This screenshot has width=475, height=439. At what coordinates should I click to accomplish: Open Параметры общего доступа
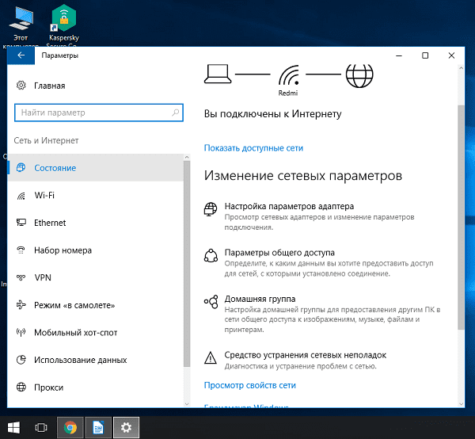[279, 253]
